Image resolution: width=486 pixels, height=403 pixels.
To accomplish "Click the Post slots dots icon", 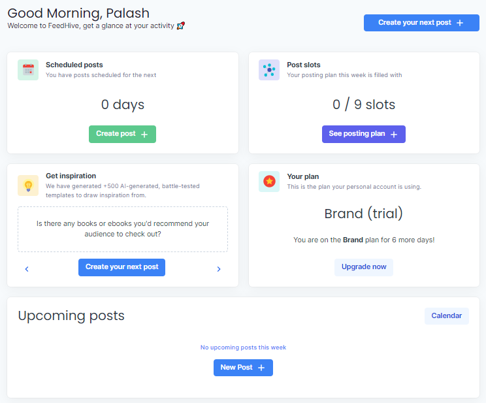I will pyautogui.click(x=269, y=70).
